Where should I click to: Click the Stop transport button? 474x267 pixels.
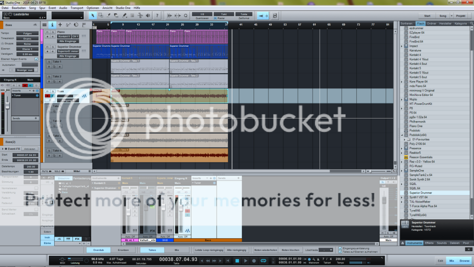point(237,261)
